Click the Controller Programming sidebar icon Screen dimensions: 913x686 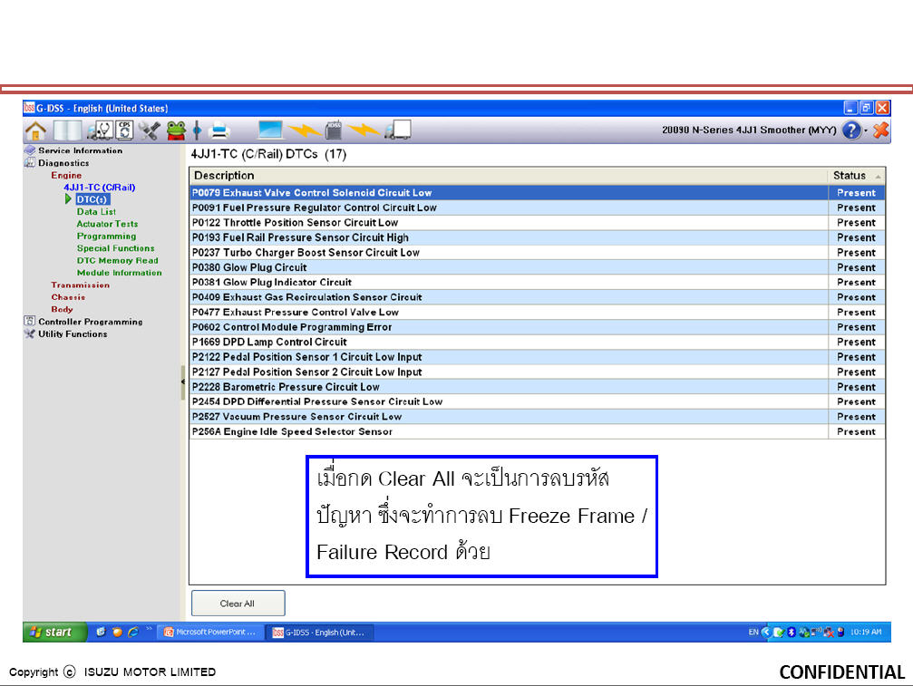pyautogui.click(x=29, y=321)
